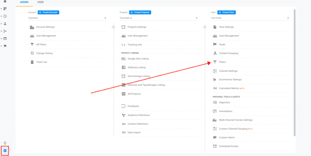Expand Audience sidebar arrow
The height and width of the screenshot is (156, 311).
tap(1, 24)
